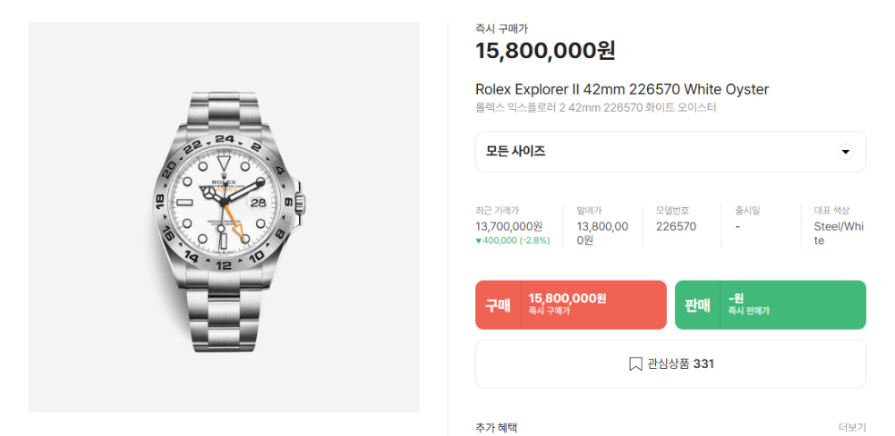
Task: Click the green down-triangle price change indicator
Action: [479, 241]
